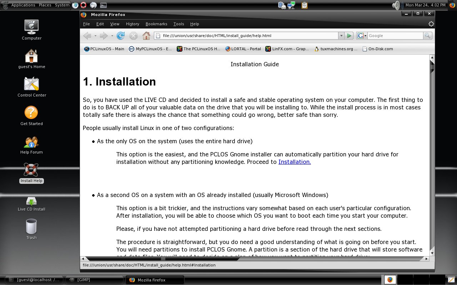Open the Control Center desktop icon

32,87
